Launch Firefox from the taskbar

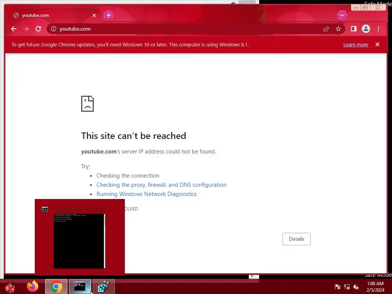[33, 286]
